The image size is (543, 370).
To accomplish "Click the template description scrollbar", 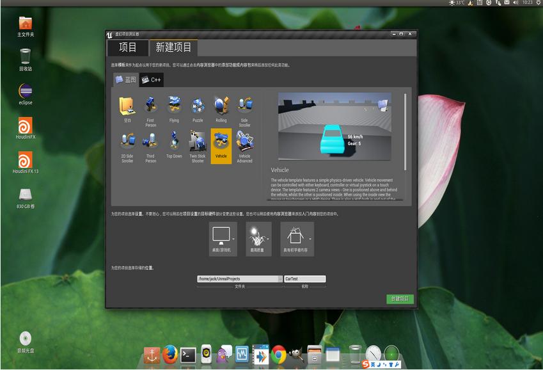I will click(405, 132).
